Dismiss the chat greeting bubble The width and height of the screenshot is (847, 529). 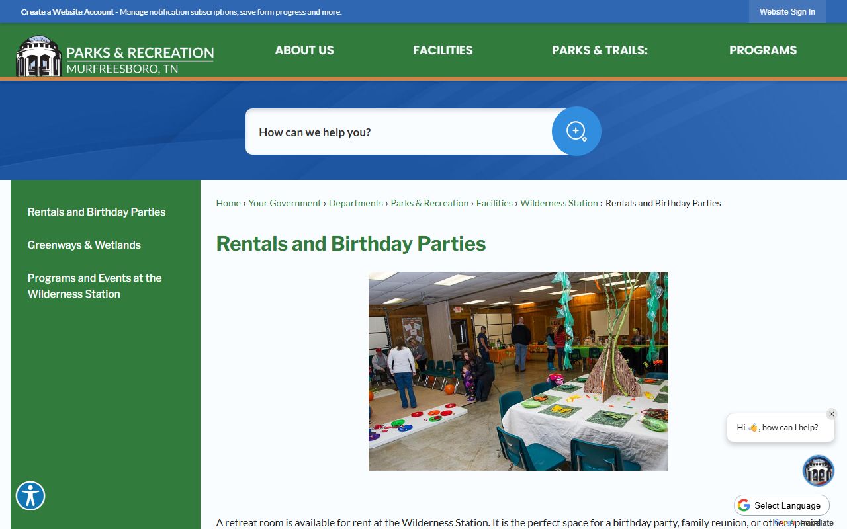(x=832, y=414)
